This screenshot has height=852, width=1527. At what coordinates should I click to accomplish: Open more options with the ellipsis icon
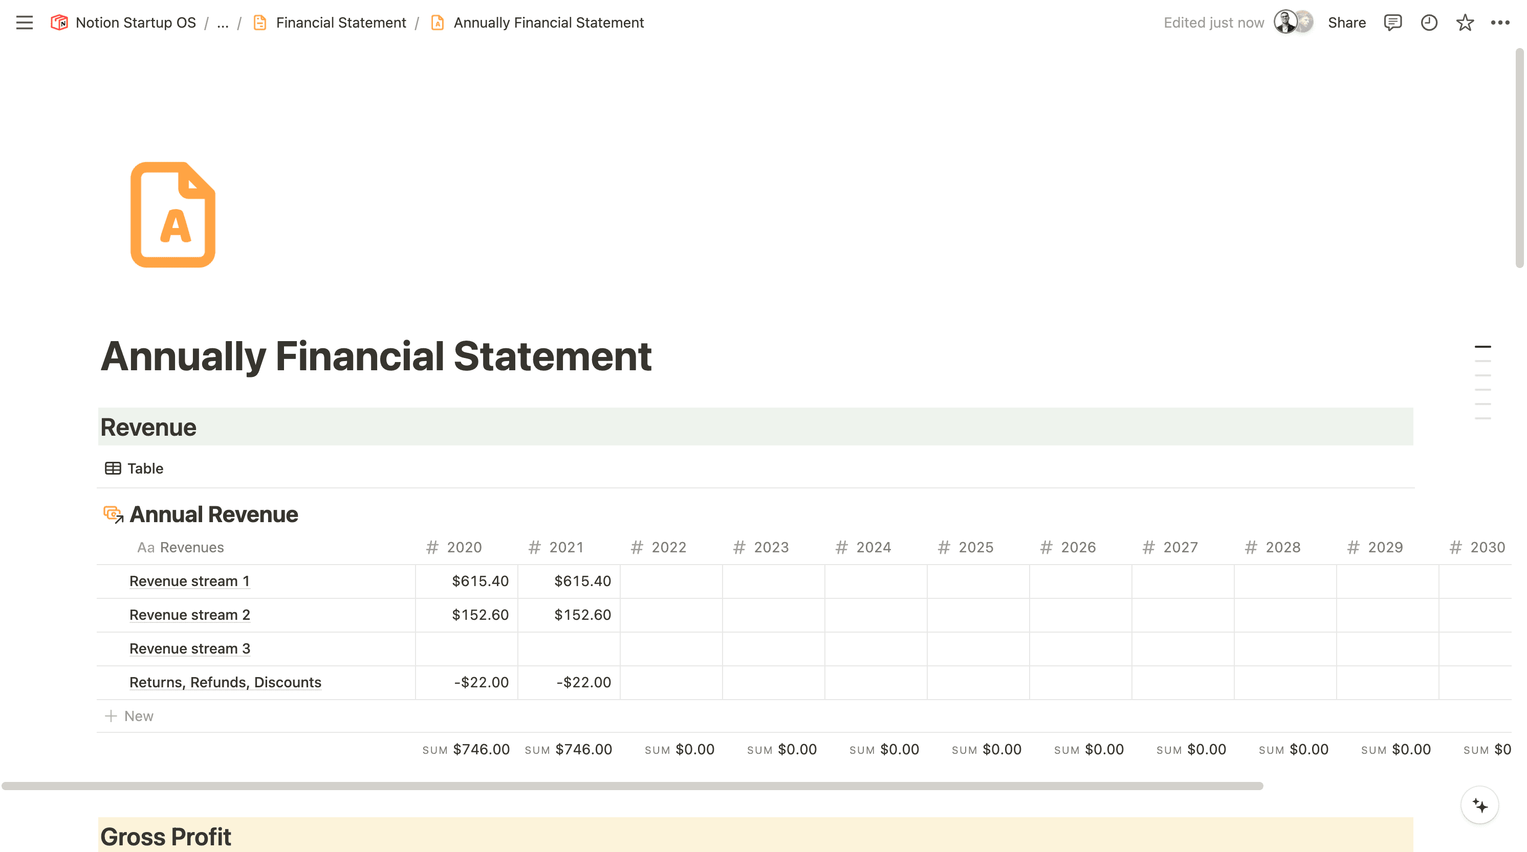1501,23
